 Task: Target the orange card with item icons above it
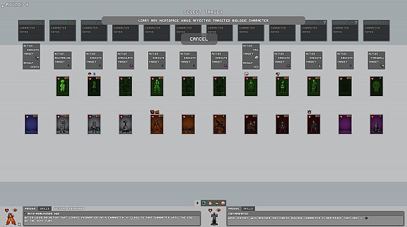click(x=157, y=125)
